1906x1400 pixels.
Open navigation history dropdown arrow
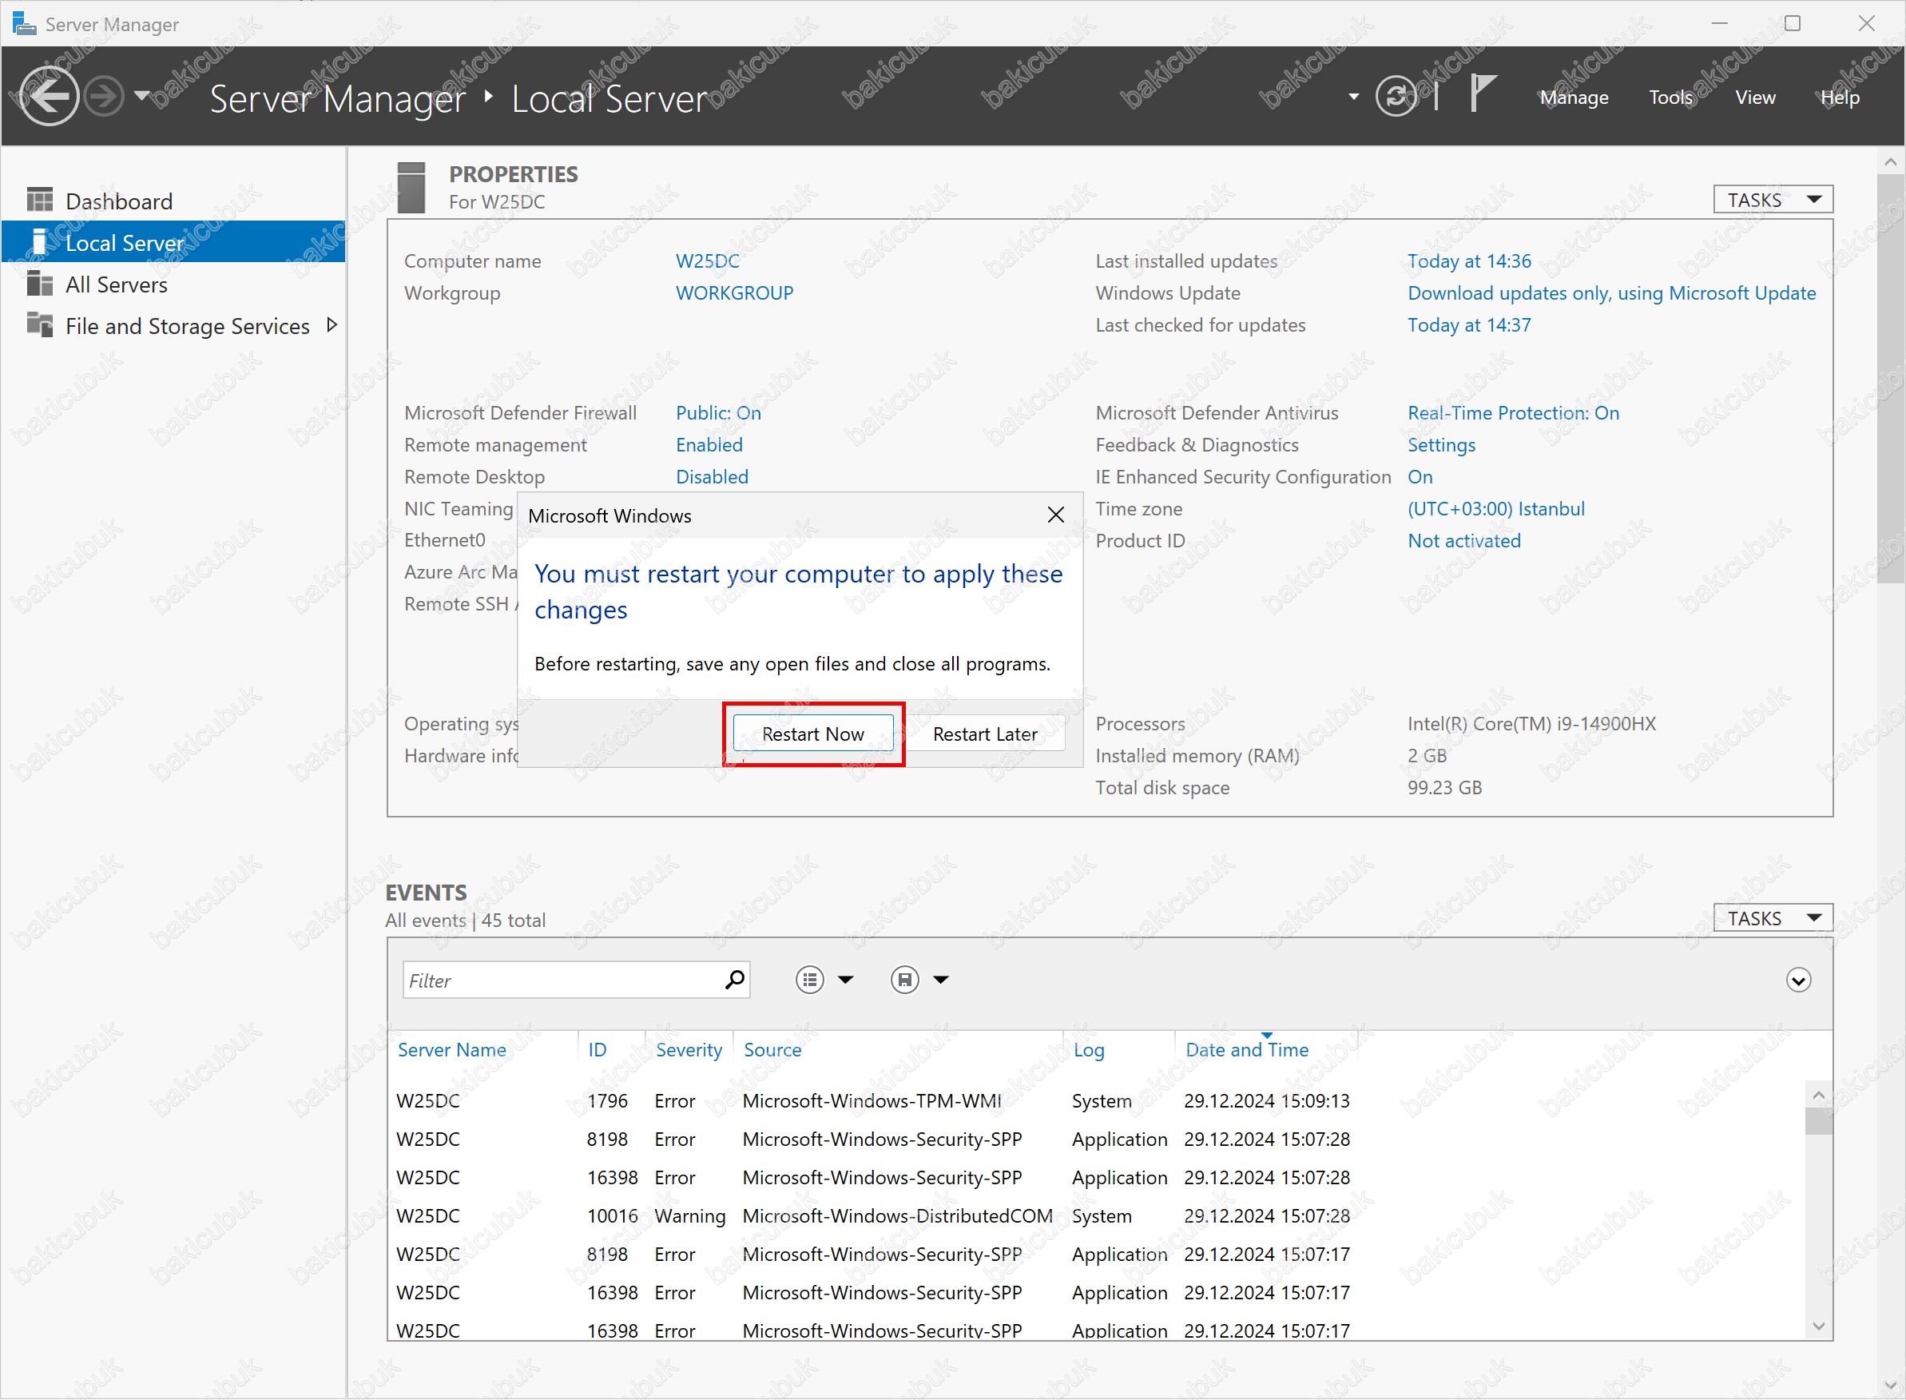tap(142, 96)
